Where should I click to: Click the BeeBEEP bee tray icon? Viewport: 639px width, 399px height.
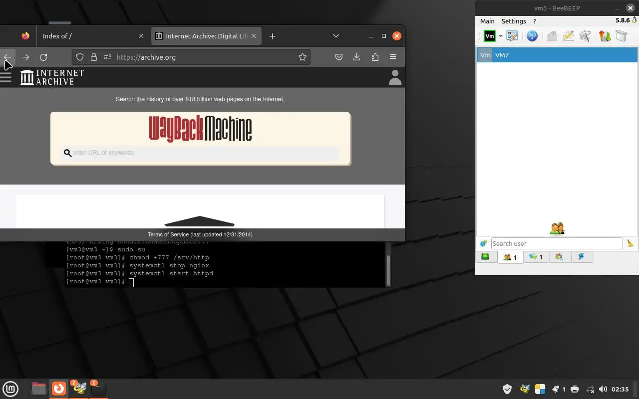tap(524, 389)
